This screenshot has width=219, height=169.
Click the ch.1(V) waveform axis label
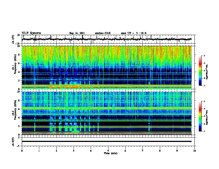pos(13,39)
